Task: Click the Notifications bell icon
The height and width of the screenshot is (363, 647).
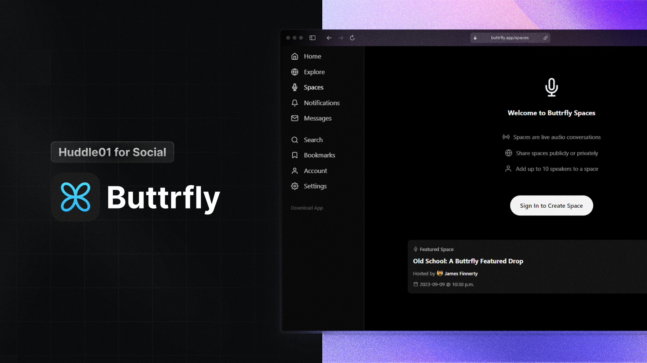Action: (295, 103)
